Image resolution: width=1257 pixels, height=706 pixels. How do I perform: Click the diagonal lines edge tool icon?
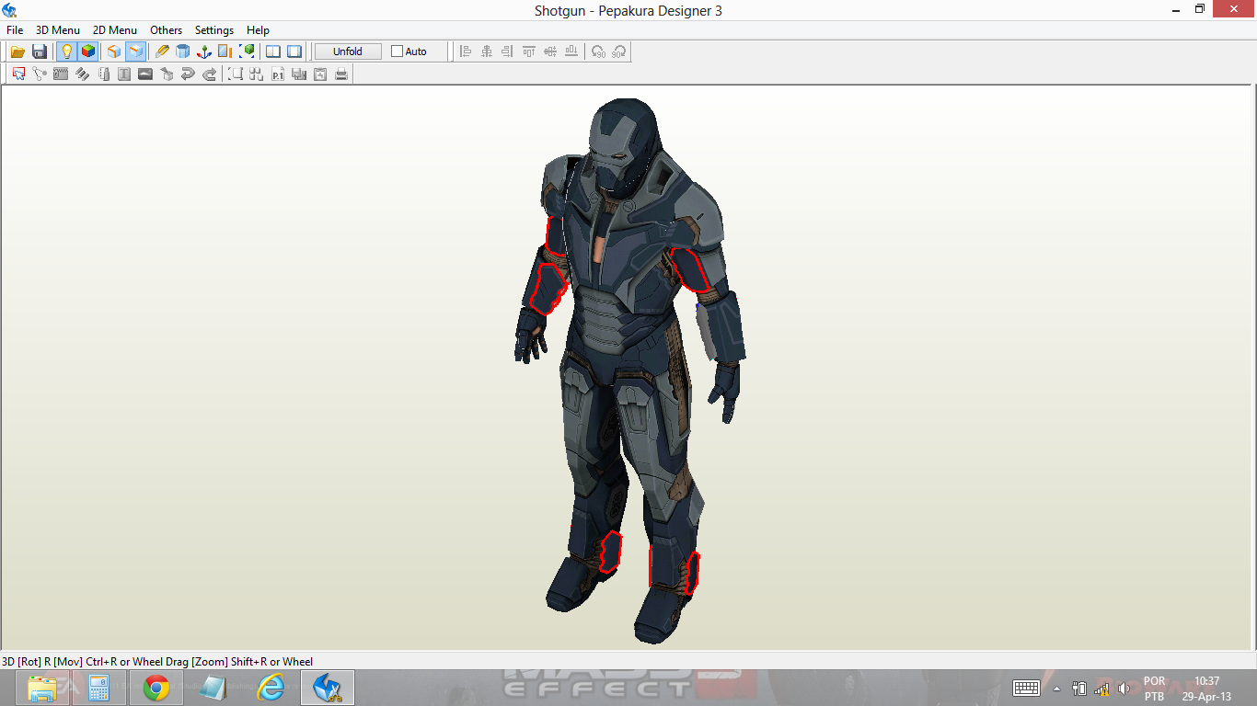pos(82,74)
